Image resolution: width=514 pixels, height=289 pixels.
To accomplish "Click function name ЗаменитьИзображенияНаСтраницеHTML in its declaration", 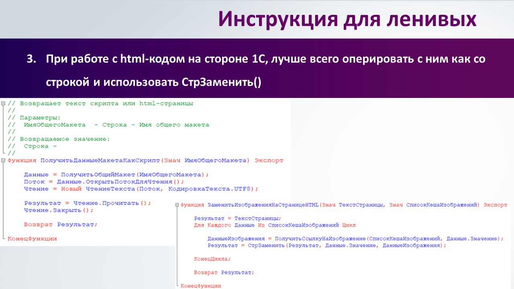I will coord(263,205).
